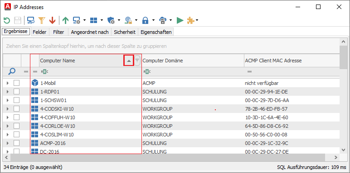Screen dimensions: 350x173
Task: Select the 4-COSLIM-W10 computer name
Action: point(57,135)
